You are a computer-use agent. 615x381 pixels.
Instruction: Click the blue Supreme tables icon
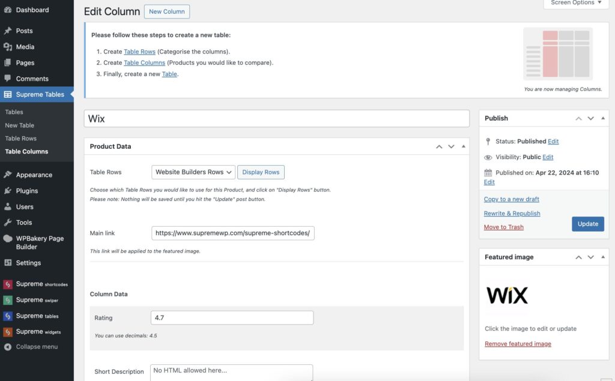7,316
